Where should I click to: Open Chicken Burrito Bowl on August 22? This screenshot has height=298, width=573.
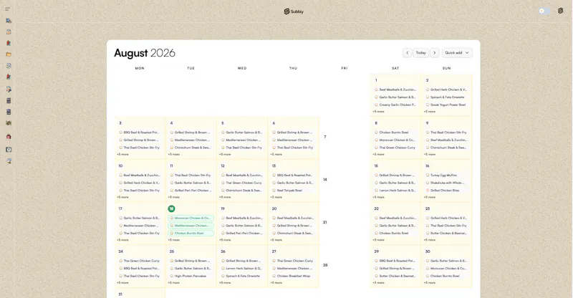click(x=395, y=234)
